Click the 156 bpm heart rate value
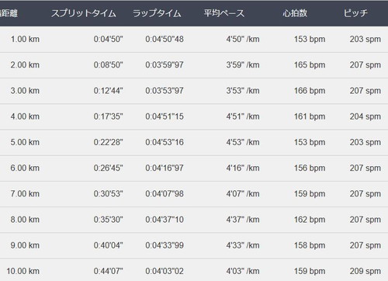The width and height of the screenshot is (388, 281). pyautogui.click(x=310, y=168)
